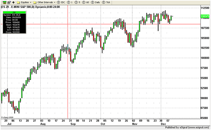Viewport: 211px width, 130px height.
Task: Switch to the 60 minute interval
Action: (85, 2)
